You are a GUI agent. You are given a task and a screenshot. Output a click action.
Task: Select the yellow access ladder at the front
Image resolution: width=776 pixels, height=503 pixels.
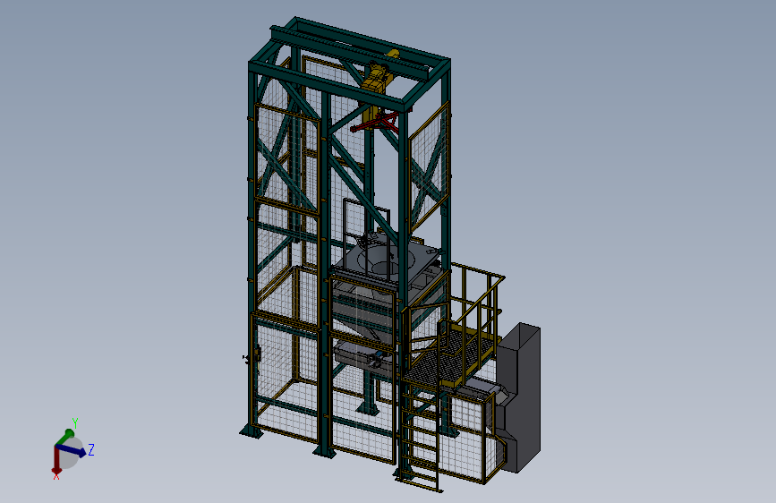[x=420, y=436]
